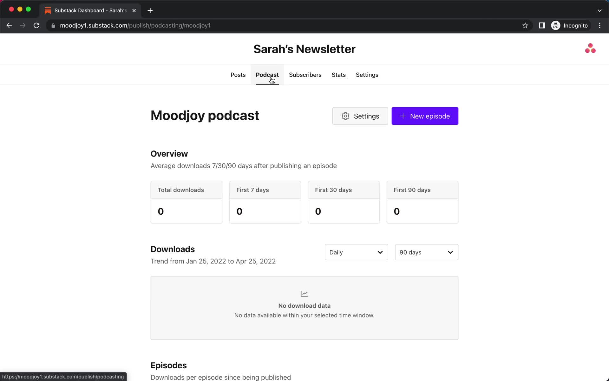Click the address bar URL
The height and width of the screenshot is (381, 609).
(x=135, y=25)
